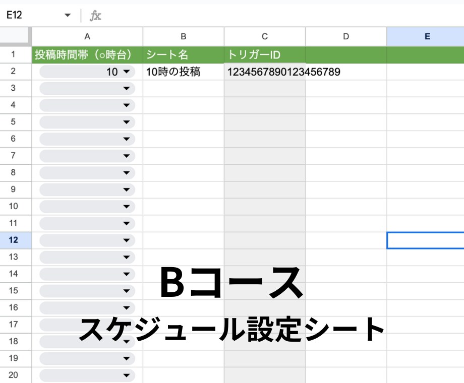Select row 7 header
The image size is (464, 383).
click(x=16, y=156)
